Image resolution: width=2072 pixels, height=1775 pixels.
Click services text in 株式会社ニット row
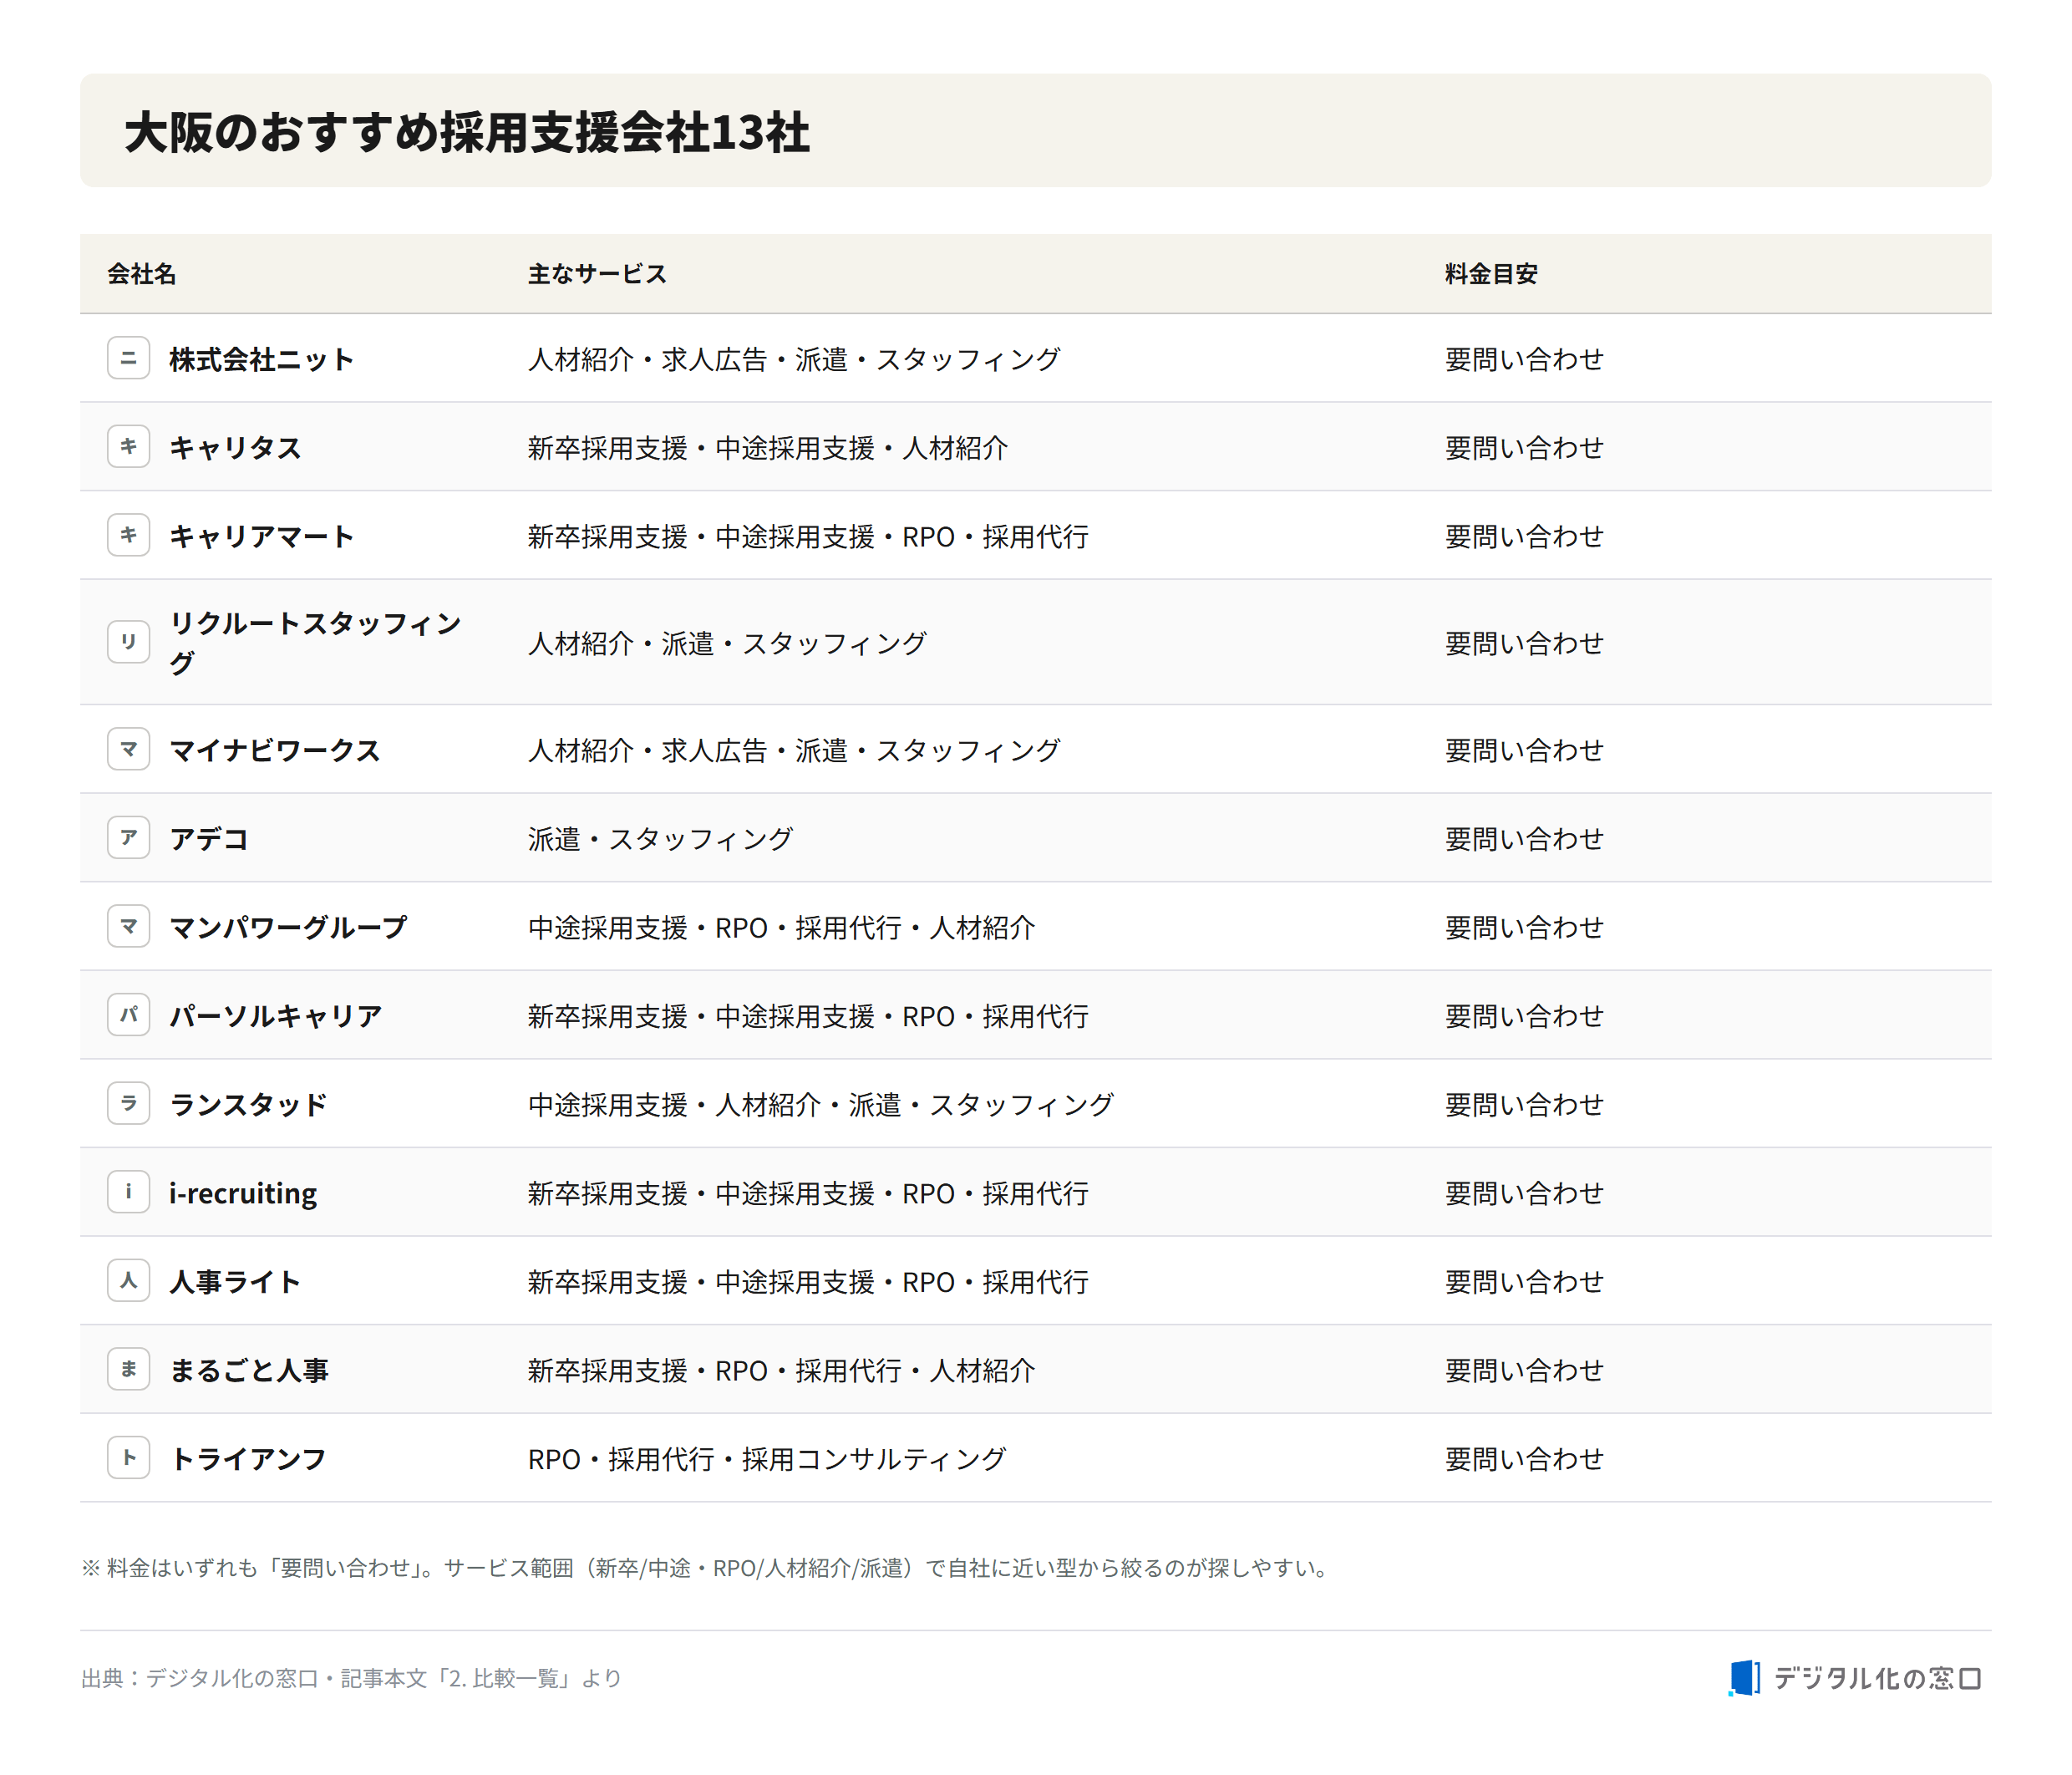794,359
